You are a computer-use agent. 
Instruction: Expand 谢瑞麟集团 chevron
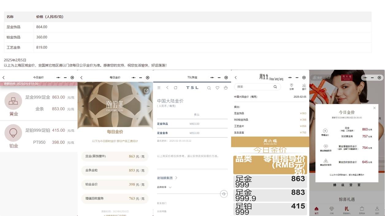coord(176,178)
